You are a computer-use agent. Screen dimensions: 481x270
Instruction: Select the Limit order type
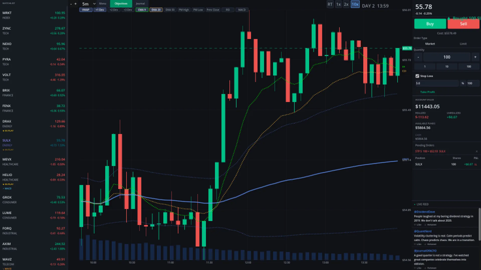tap(463, 44)
